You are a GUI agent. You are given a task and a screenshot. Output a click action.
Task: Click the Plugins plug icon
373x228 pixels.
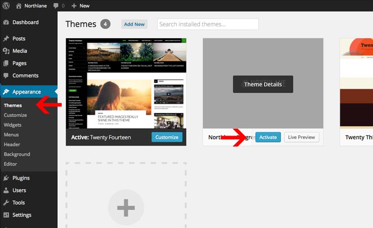[6, 178]
